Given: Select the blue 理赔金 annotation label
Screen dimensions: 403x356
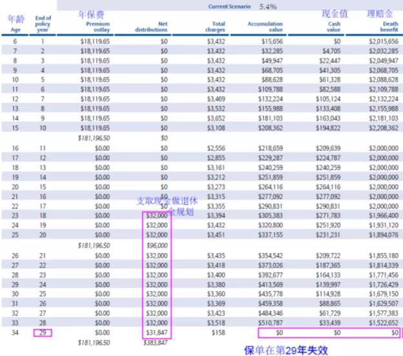Looking at the screenshot, I should point(380,14).
